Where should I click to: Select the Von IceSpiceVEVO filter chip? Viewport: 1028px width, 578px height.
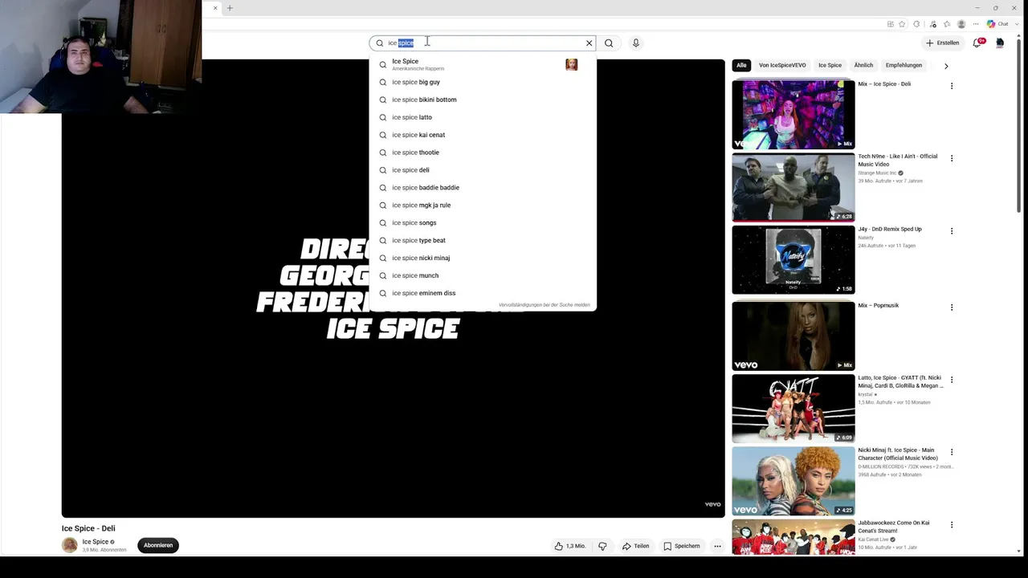782,65
